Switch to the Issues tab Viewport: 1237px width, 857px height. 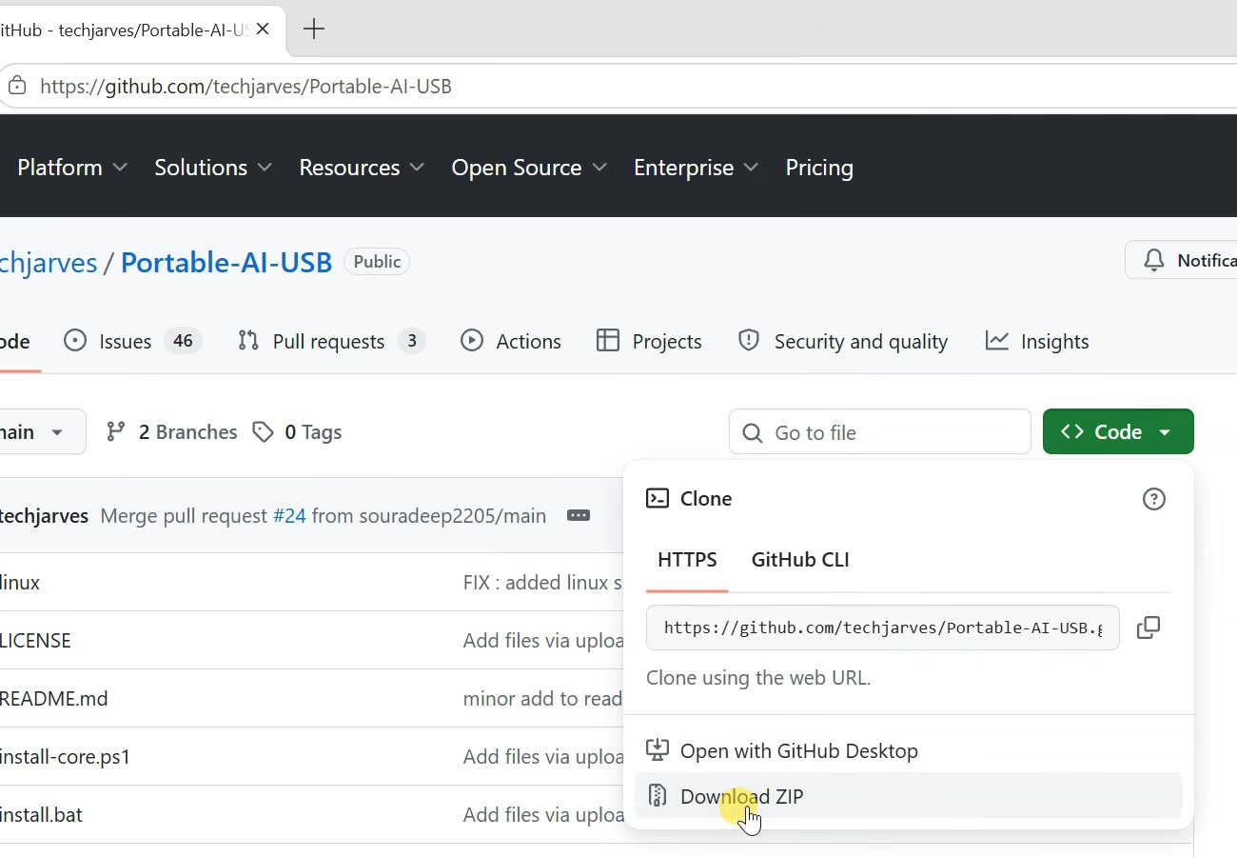[132, 341]
